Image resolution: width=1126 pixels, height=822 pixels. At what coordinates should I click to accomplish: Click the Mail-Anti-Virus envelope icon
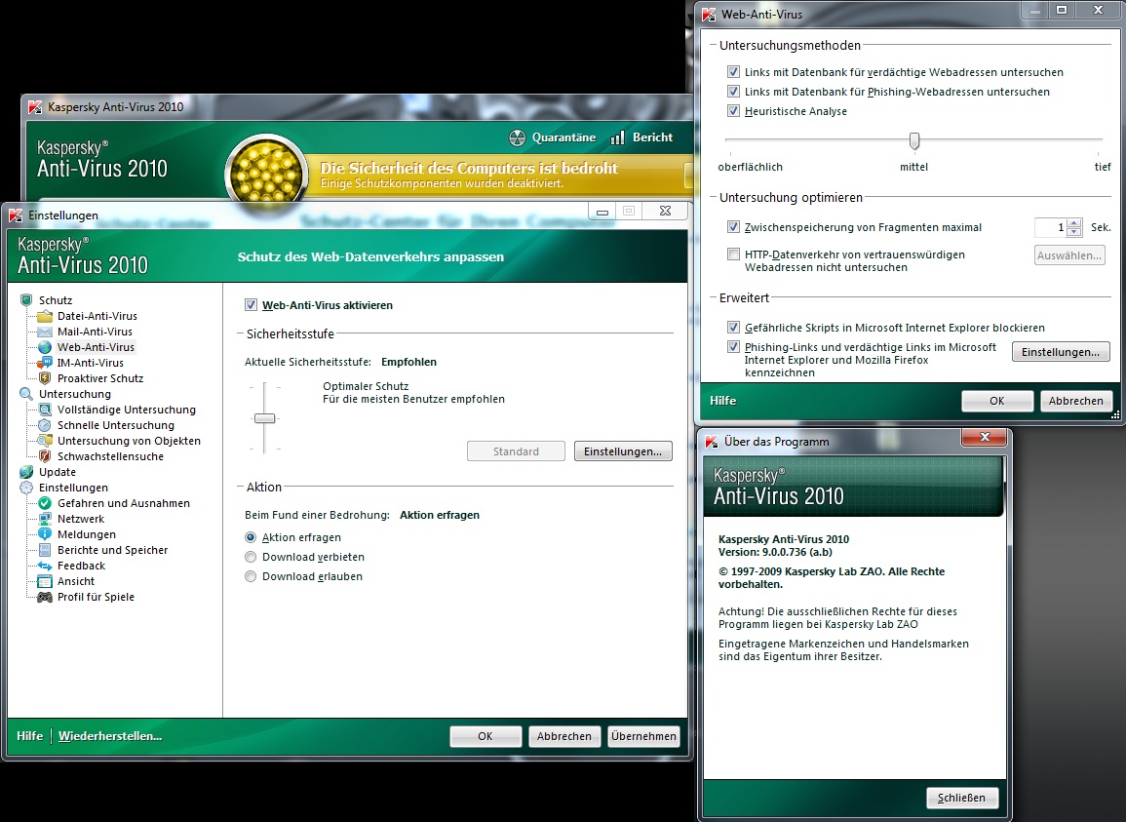pos(45,332)
